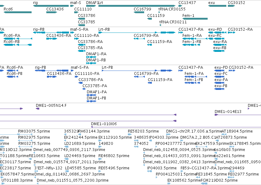Click the Lrt-RB transcript label
Viewport: 261px width, 185px height.
[104, 29]
